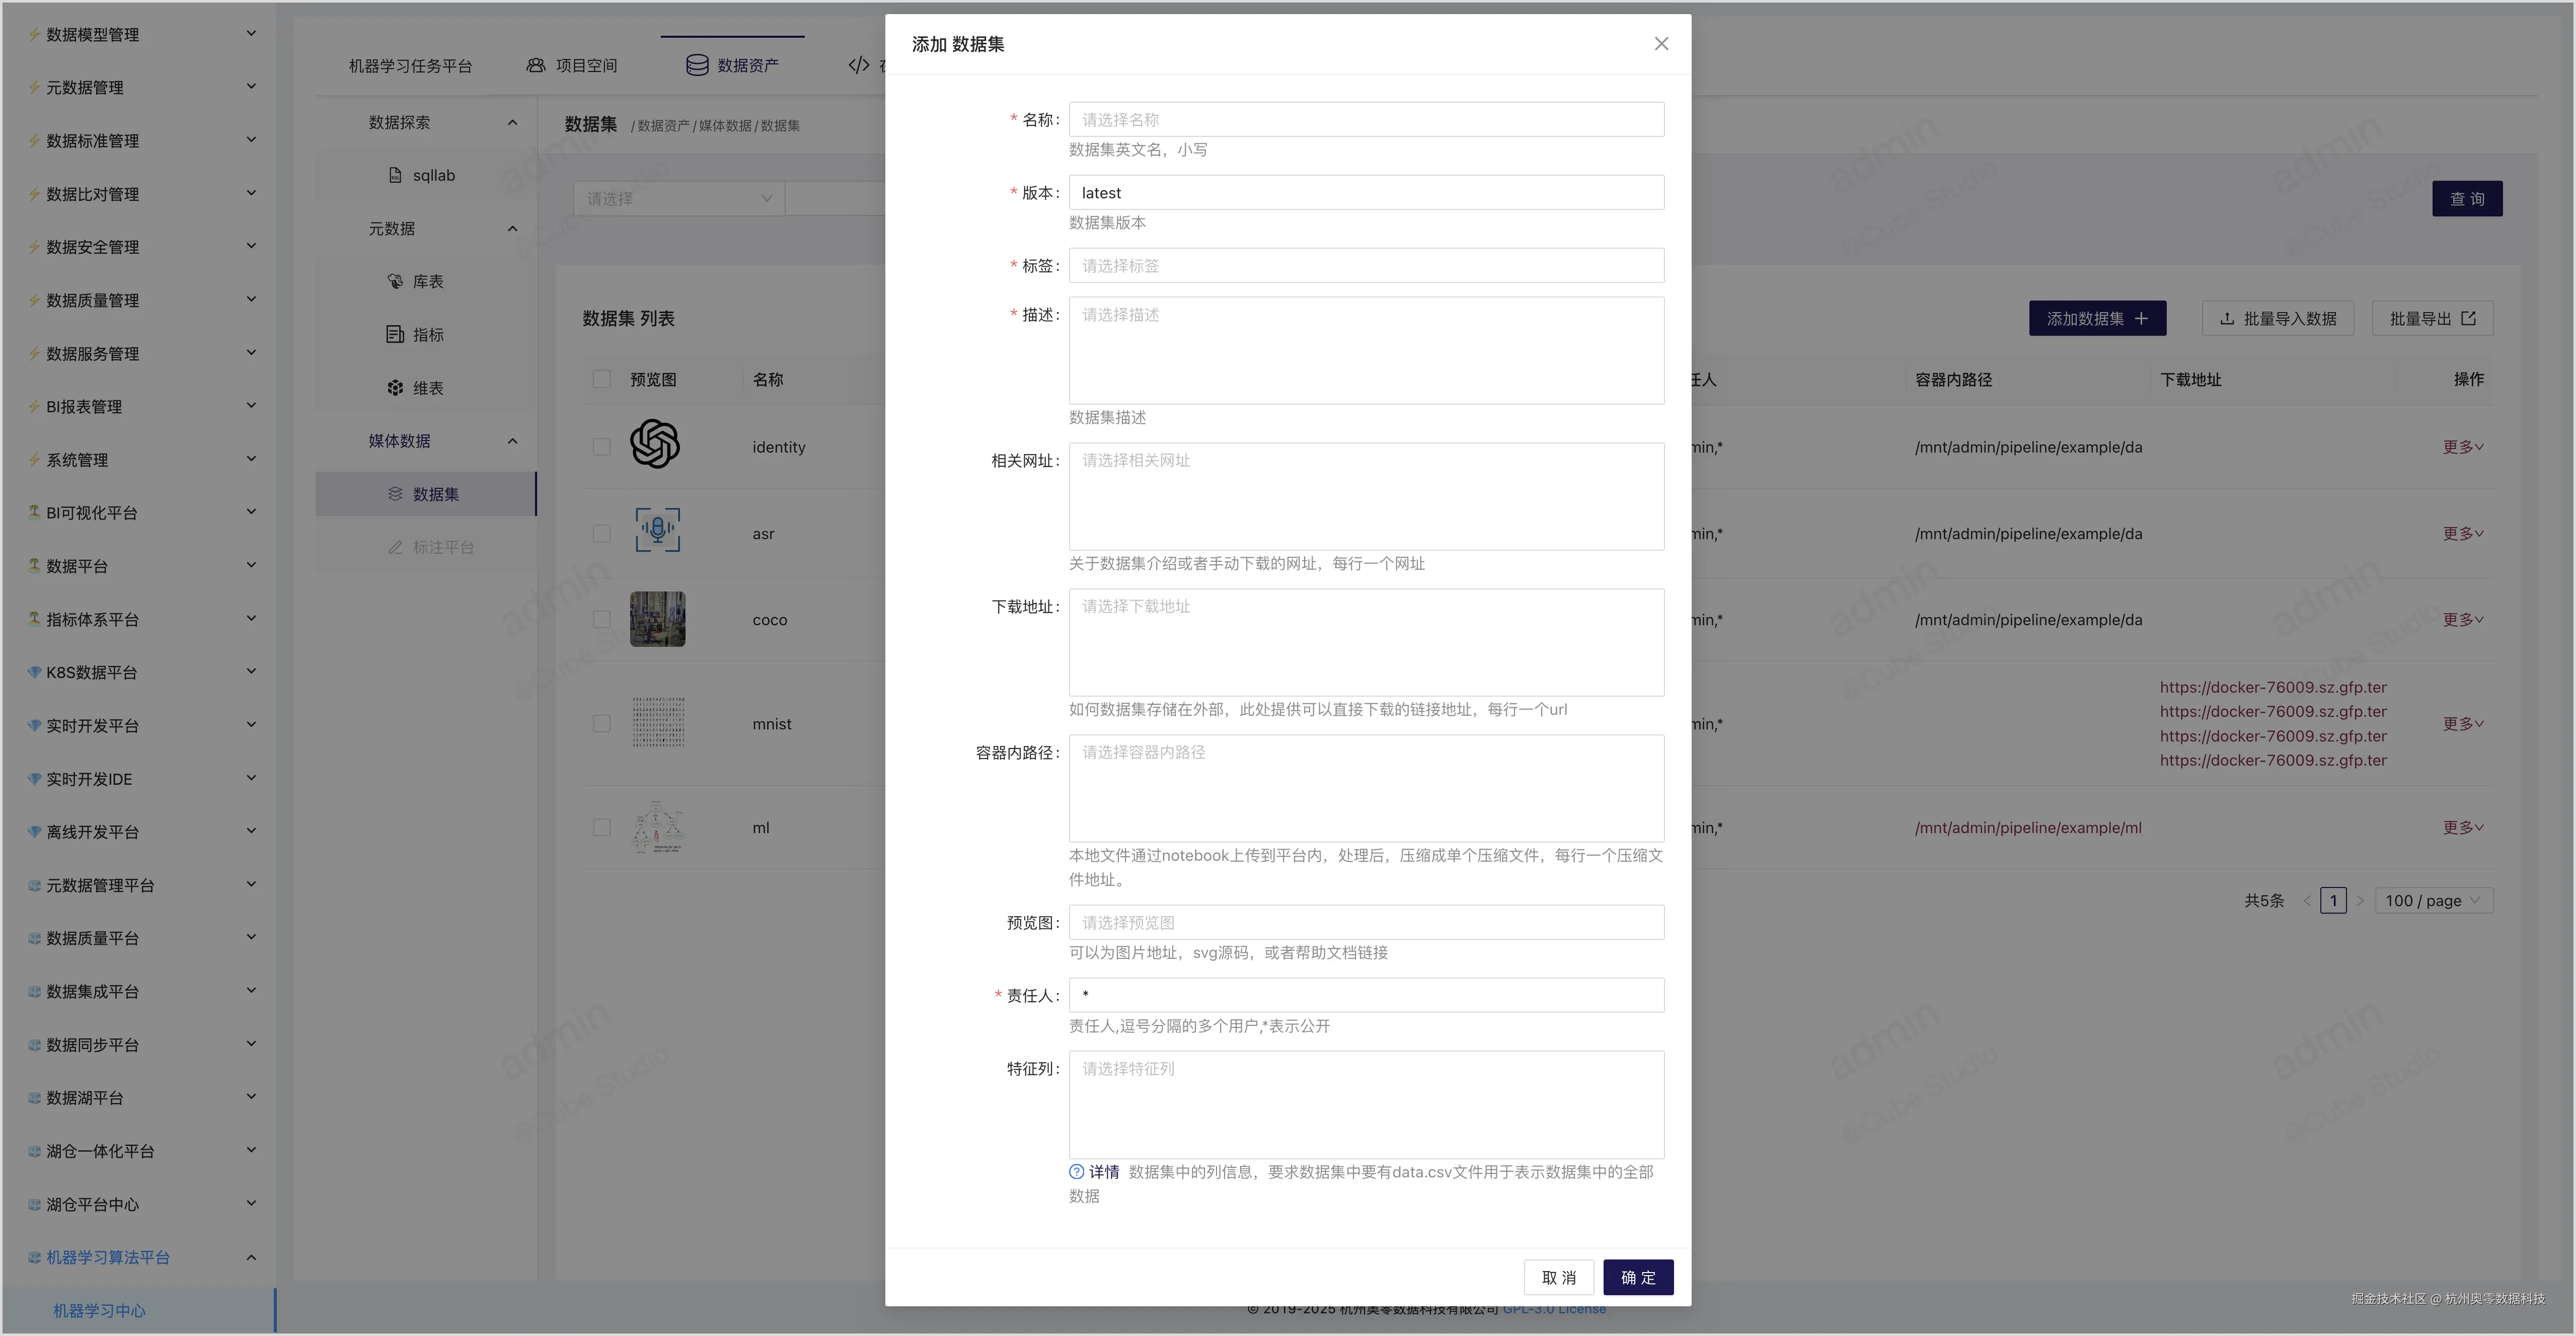2576x1336 pixels.
Task: Expand the 数据模型管理 menu
Action: coord(251,34)
